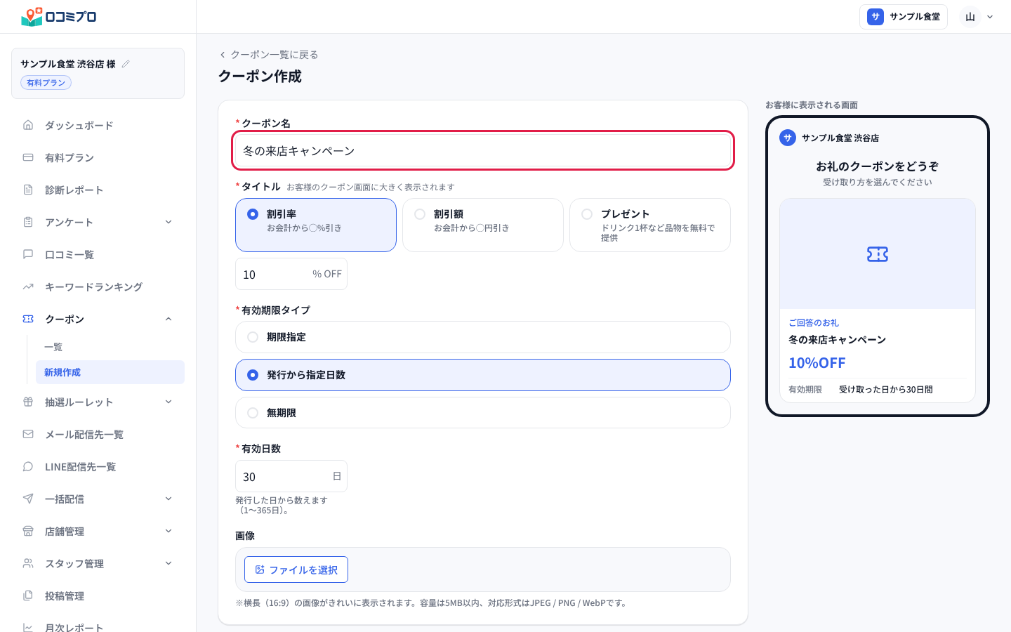Click the 月次レポート chart icon

pos(28,628)
